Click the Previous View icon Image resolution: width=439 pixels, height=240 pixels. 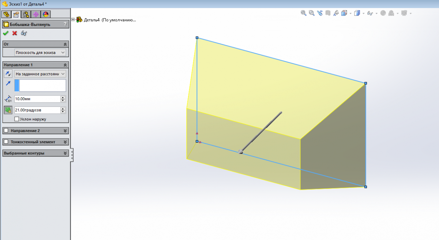[x=320, y=13]
